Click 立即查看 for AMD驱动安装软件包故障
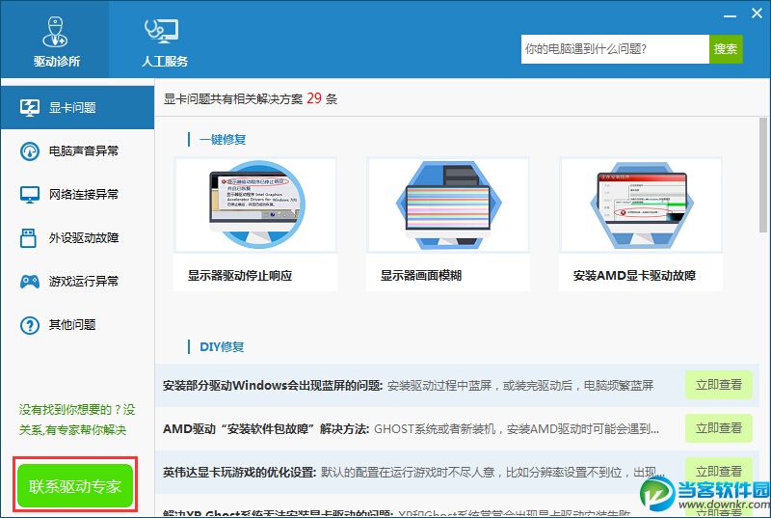Image resolution: width=771 pixels, height=518 pixels. point(718,428)
